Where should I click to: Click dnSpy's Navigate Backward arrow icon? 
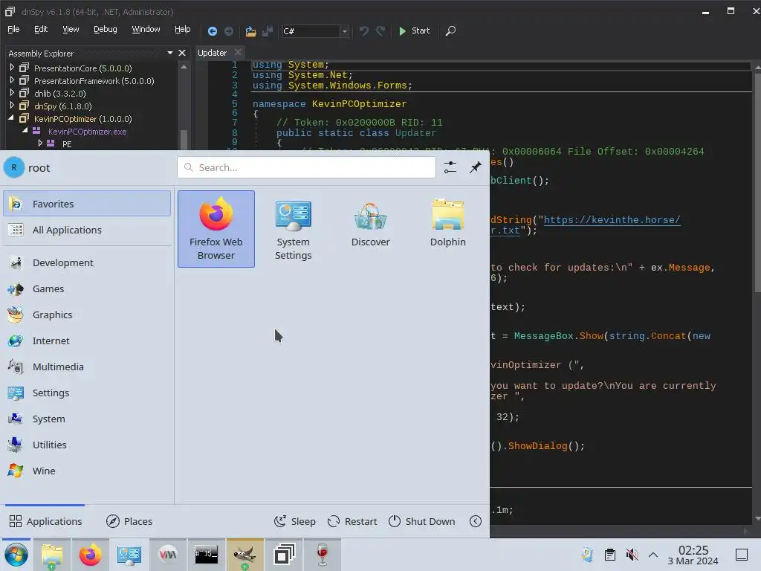tap(212, 31)
